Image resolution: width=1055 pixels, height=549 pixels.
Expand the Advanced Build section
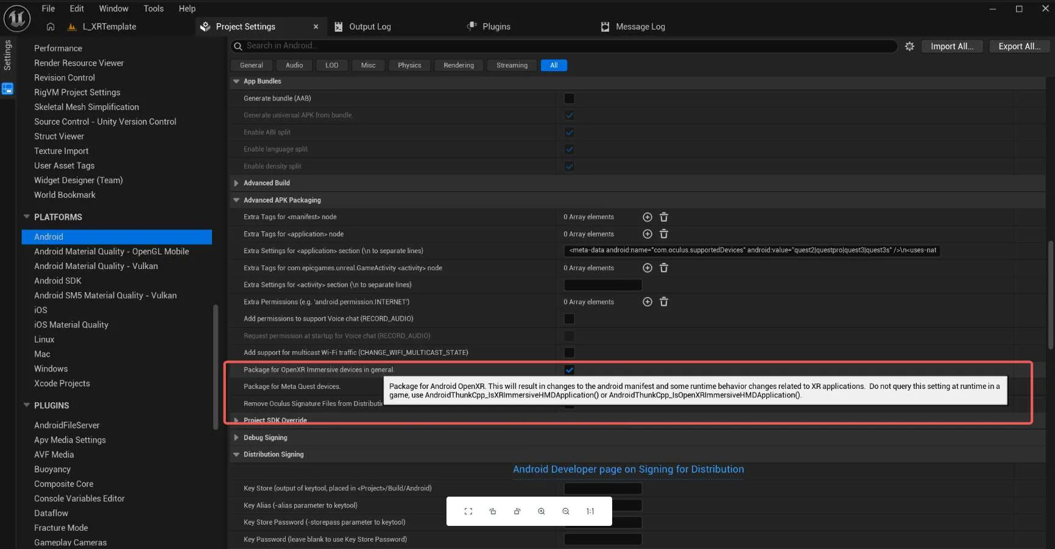coord(236,183)
